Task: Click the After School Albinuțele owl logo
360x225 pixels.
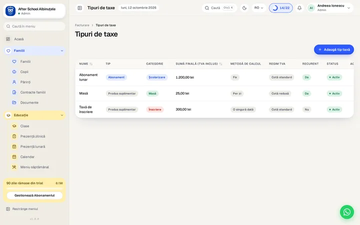Action: click(x=10, y=11)
